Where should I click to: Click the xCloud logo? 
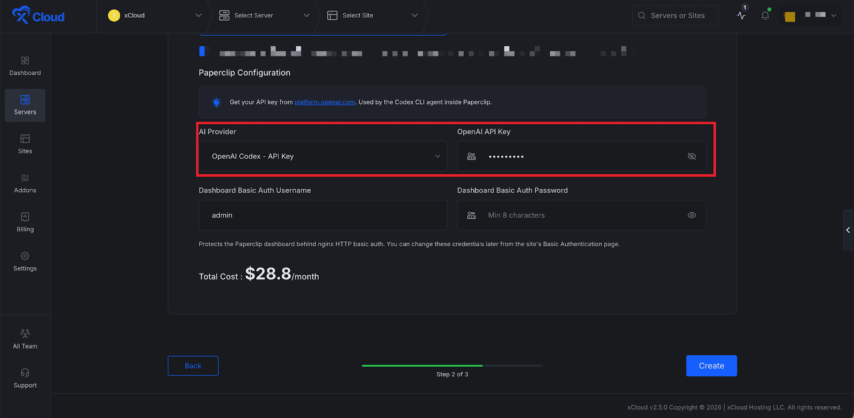click(38, 15)
